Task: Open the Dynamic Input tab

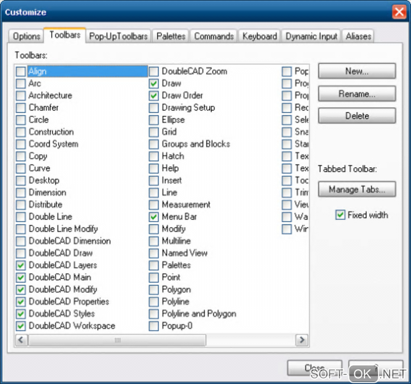Action: click(x=311, y=36)
